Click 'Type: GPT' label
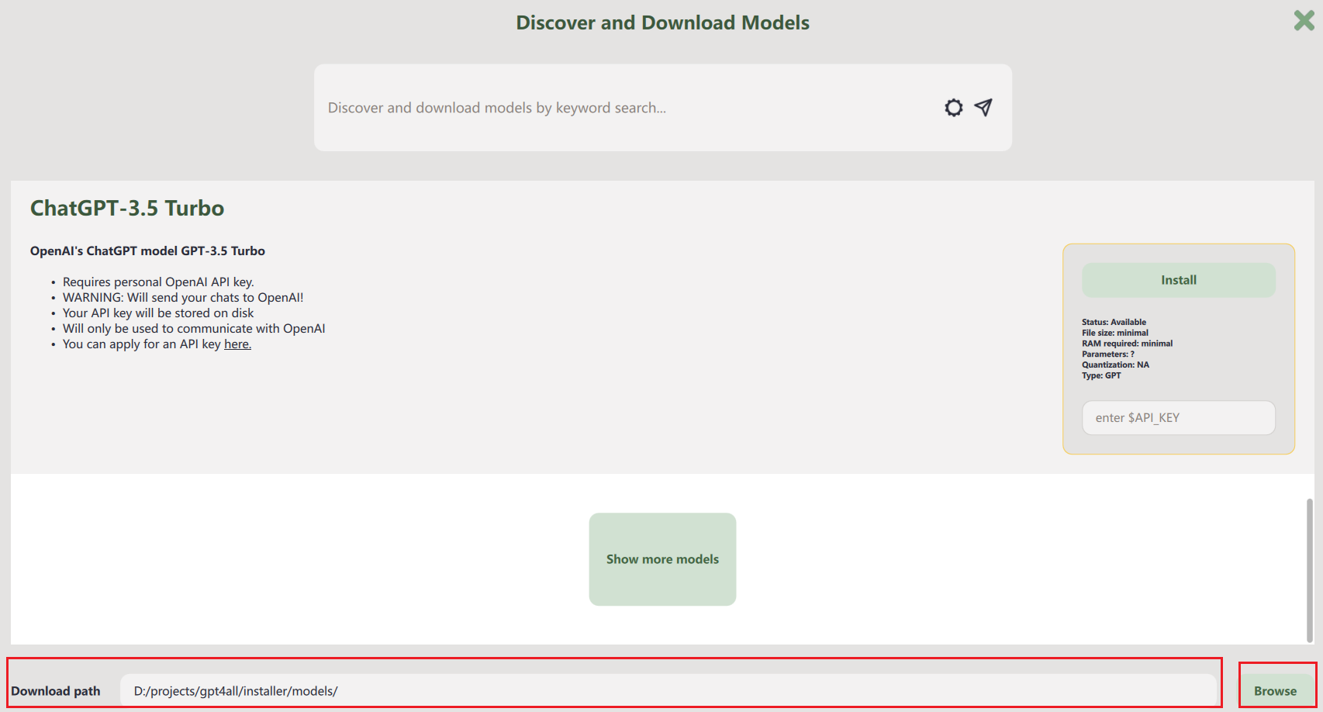Image resolution: width=1323 pixels, height=712 pixels. click(x=1101, y=375)
